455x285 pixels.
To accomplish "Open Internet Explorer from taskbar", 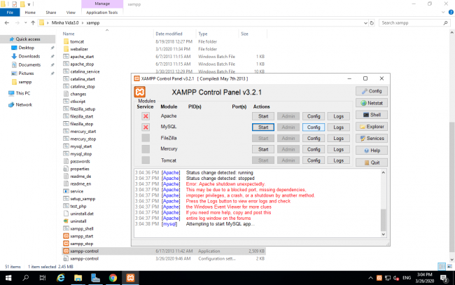I will click(61, 278).
